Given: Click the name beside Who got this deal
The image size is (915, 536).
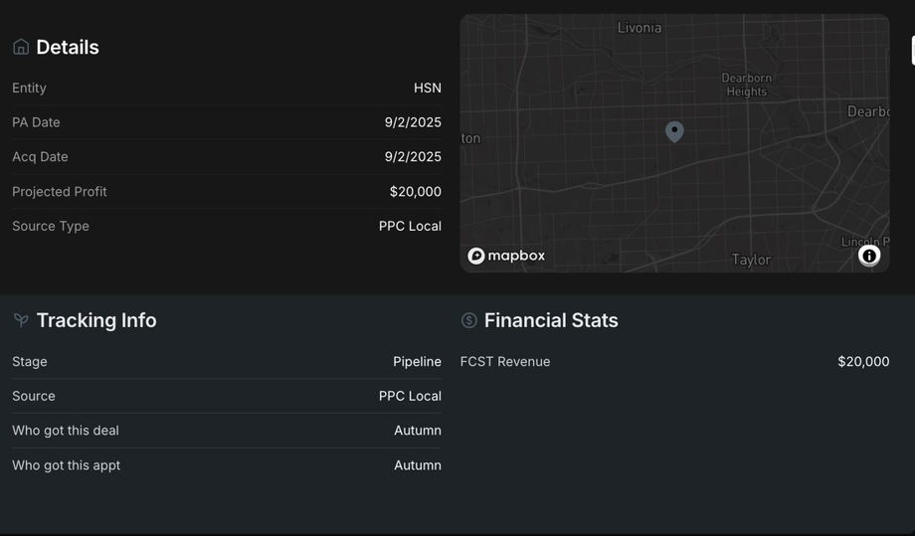Looking at the screenshot, I should 418,431.
